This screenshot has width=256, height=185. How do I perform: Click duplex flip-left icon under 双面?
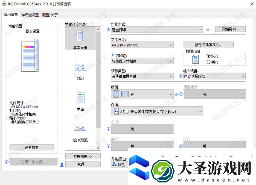coord(116,111)
